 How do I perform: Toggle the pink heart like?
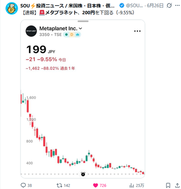tap(96, 186)
